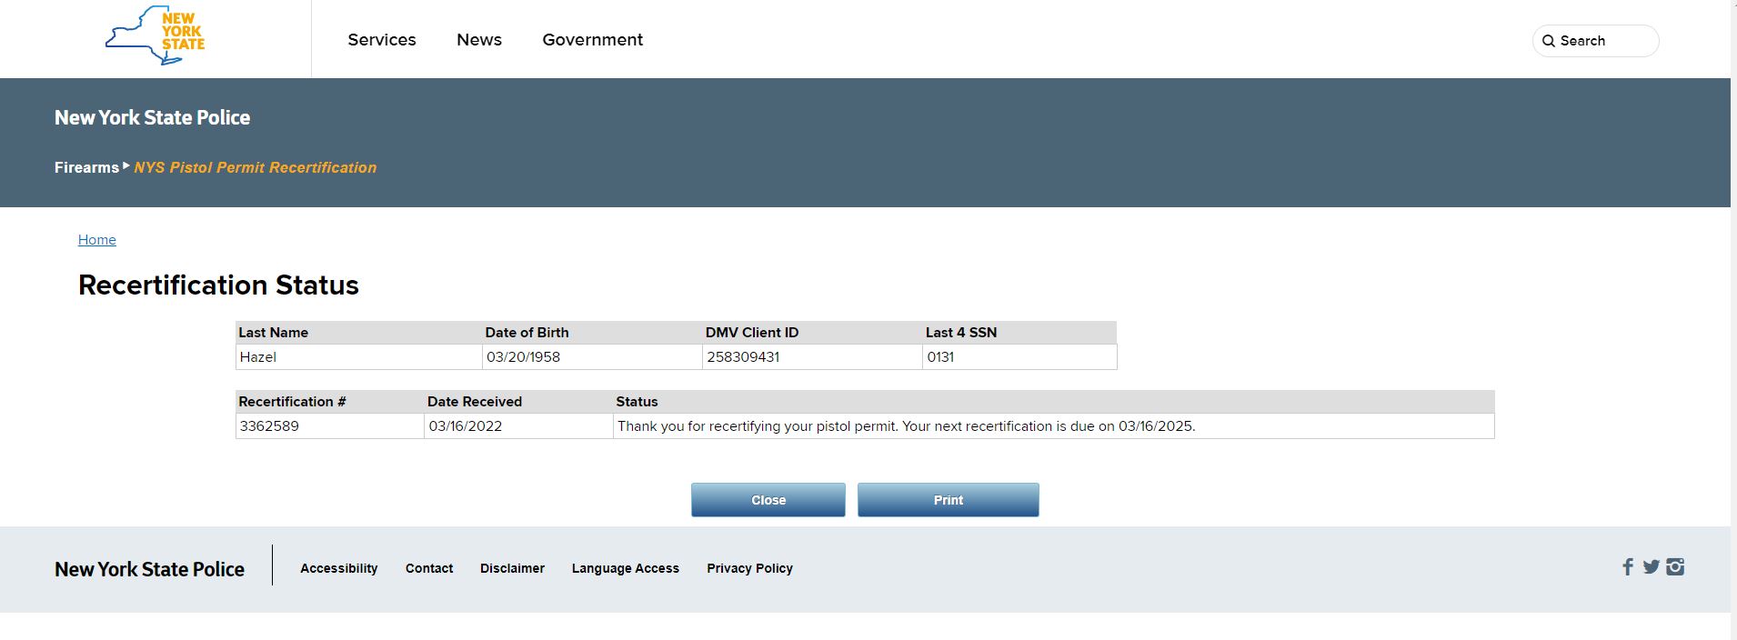
Task: Go to the Home link
Action: point(97,240)
